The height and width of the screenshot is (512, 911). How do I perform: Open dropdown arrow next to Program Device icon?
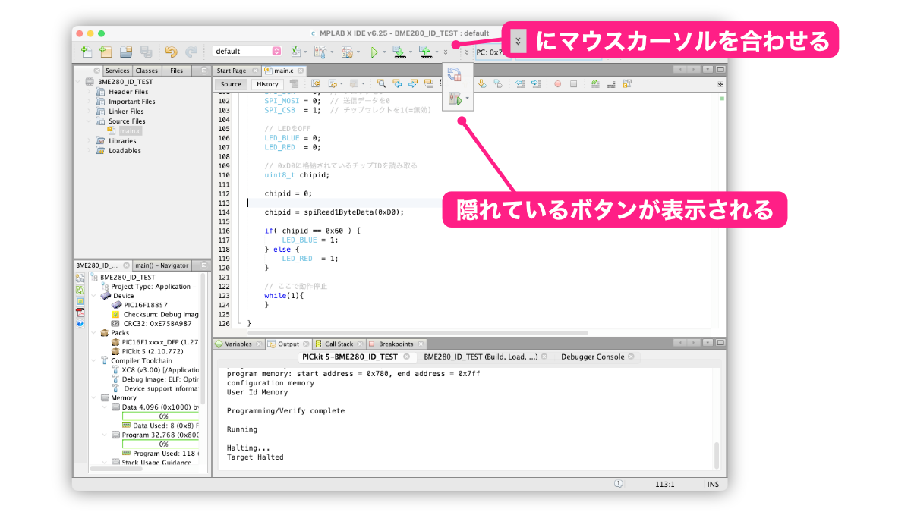(411, 52)
